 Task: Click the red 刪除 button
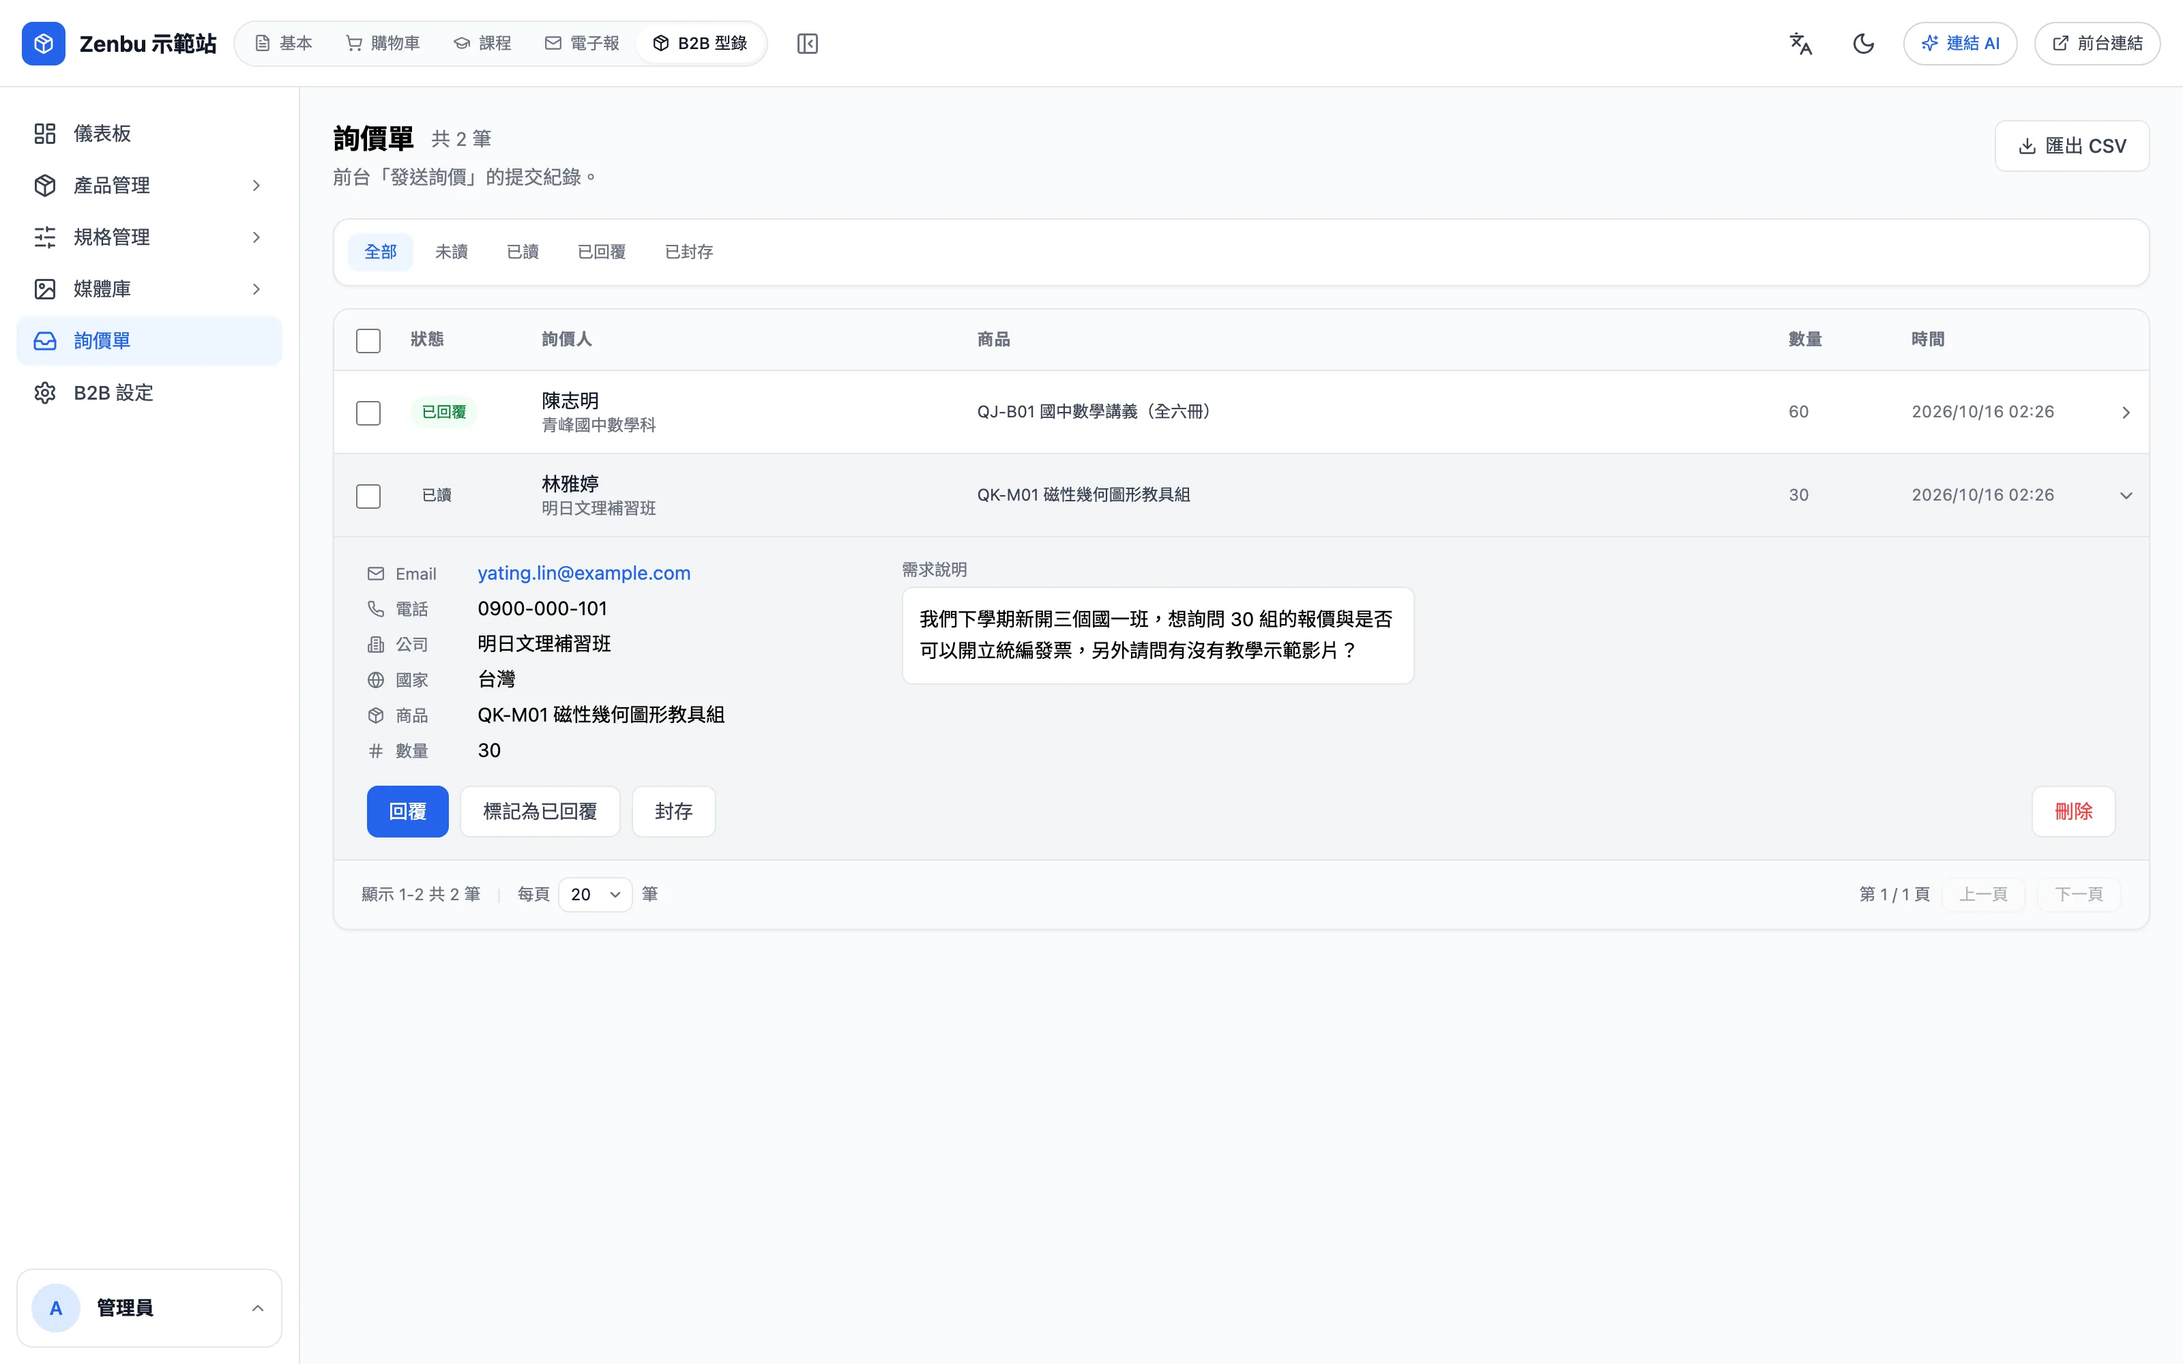click(x=2074, y=812)
